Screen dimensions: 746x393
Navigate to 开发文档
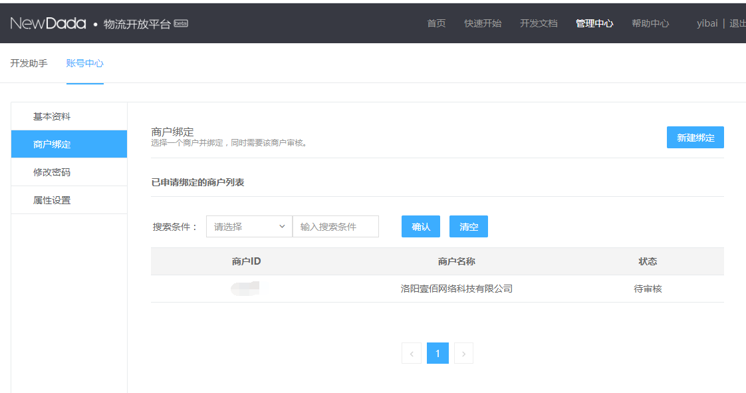click(539, 23)
